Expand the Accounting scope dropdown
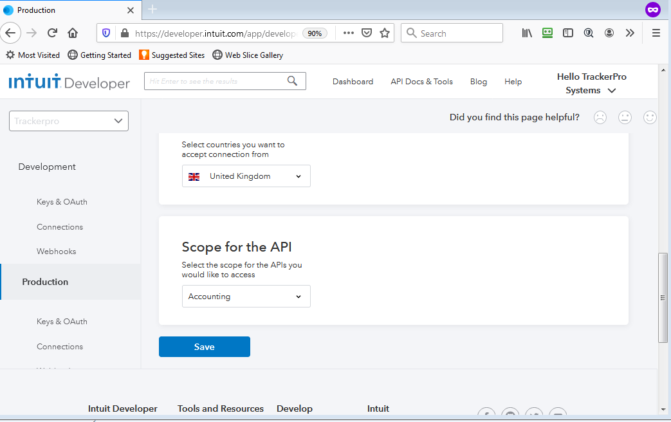Screen dimensions: 671x422 [x=246, y=296]
